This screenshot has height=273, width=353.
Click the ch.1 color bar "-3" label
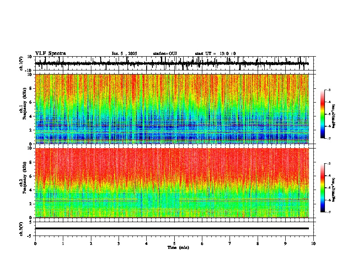point(328,90)
